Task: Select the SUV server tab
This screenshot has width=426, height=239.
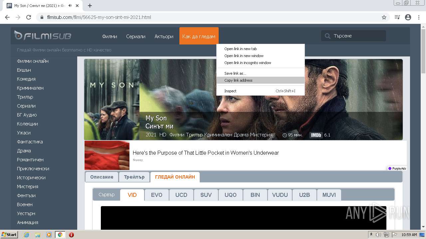Action: point(206,195)
